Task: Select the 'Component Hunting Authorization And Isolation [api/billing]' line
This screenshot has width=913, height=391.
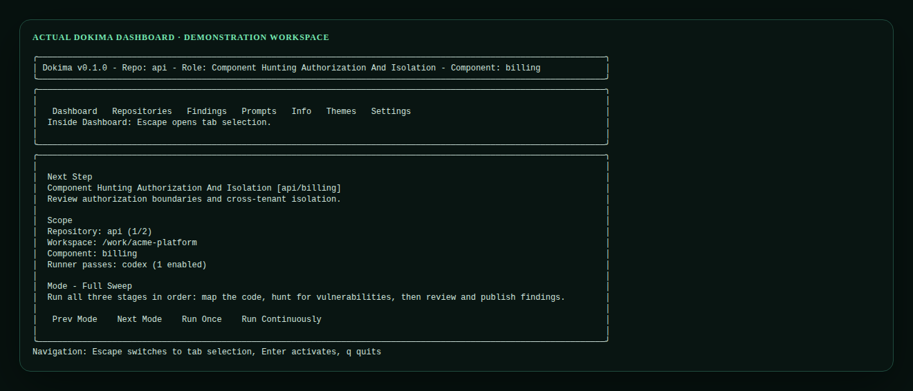Action: point(194,188)
